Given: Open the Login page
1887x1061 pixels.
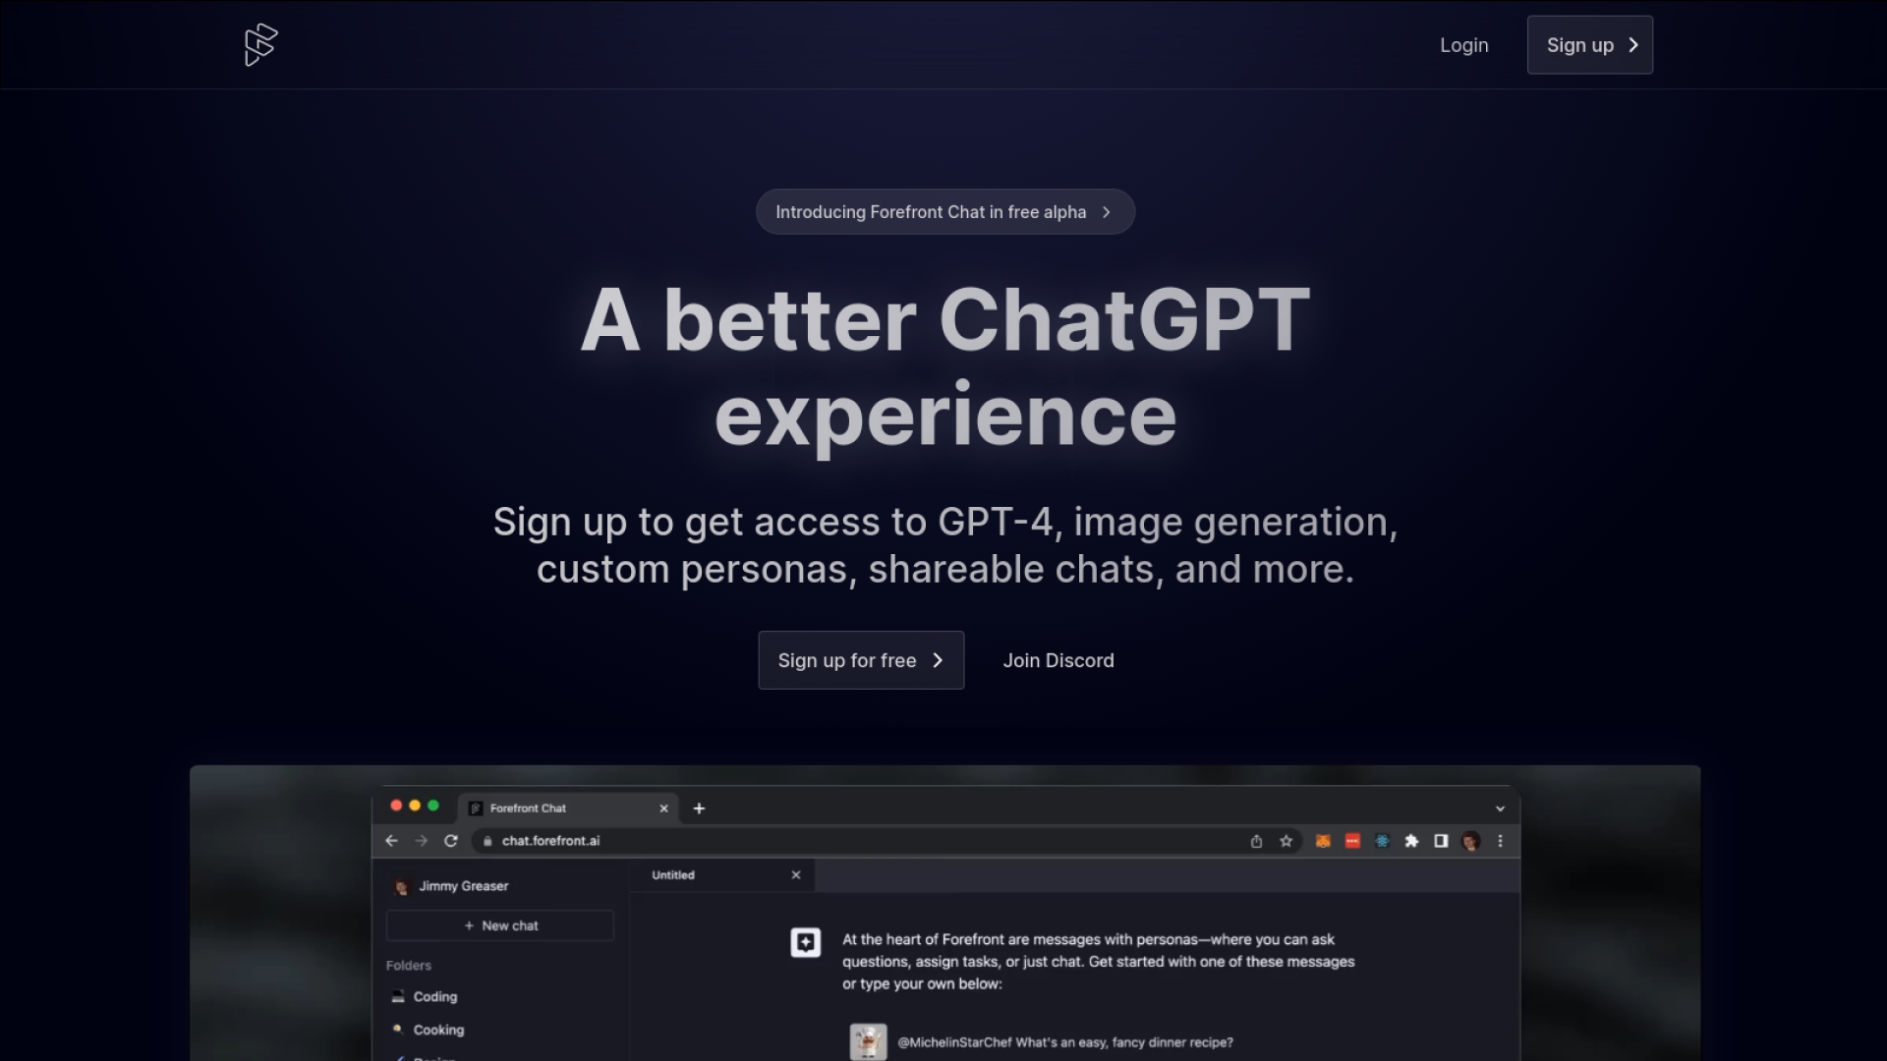Looking at the screenshot, I should pyautogui.click(x=1463, y=45).
